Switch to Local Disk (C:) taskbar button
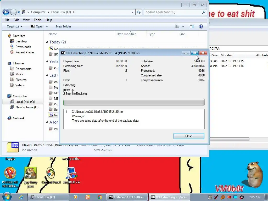Image resolution: width=268 pixels, height=201 pixels. pos(48,197)
